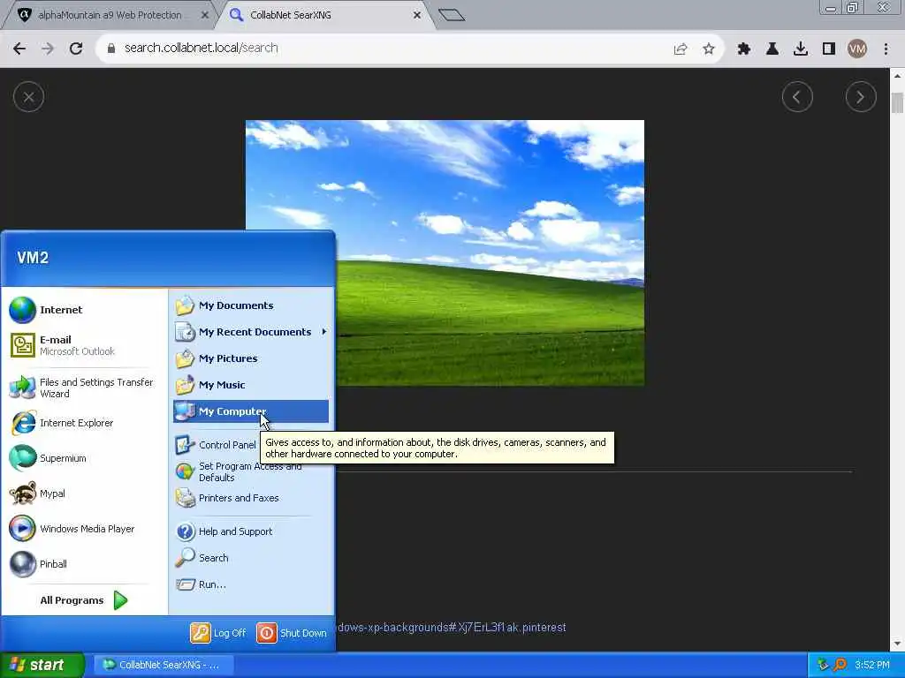This screenshot has height=678, width=905.
Task: Open the VM profile avatar
Action: (857, 49)
